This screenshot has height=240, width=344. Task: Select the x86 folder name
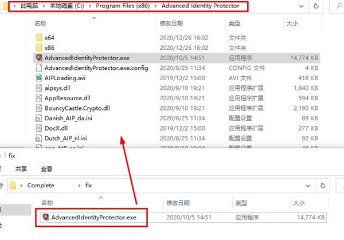[49, 48]
